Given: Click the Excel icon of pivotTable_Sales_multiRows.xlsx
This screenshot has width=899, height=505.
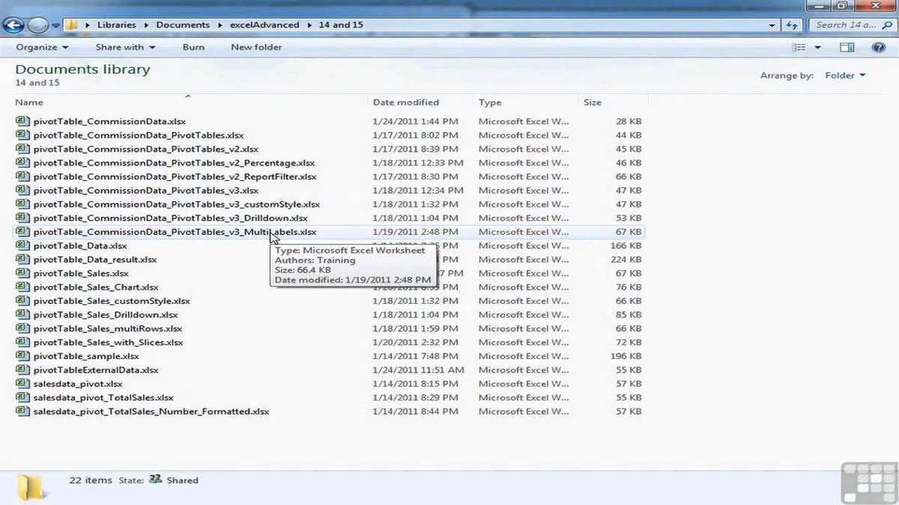Looking at the screenshot, I should pyautogui.click(x=22, y=328).
